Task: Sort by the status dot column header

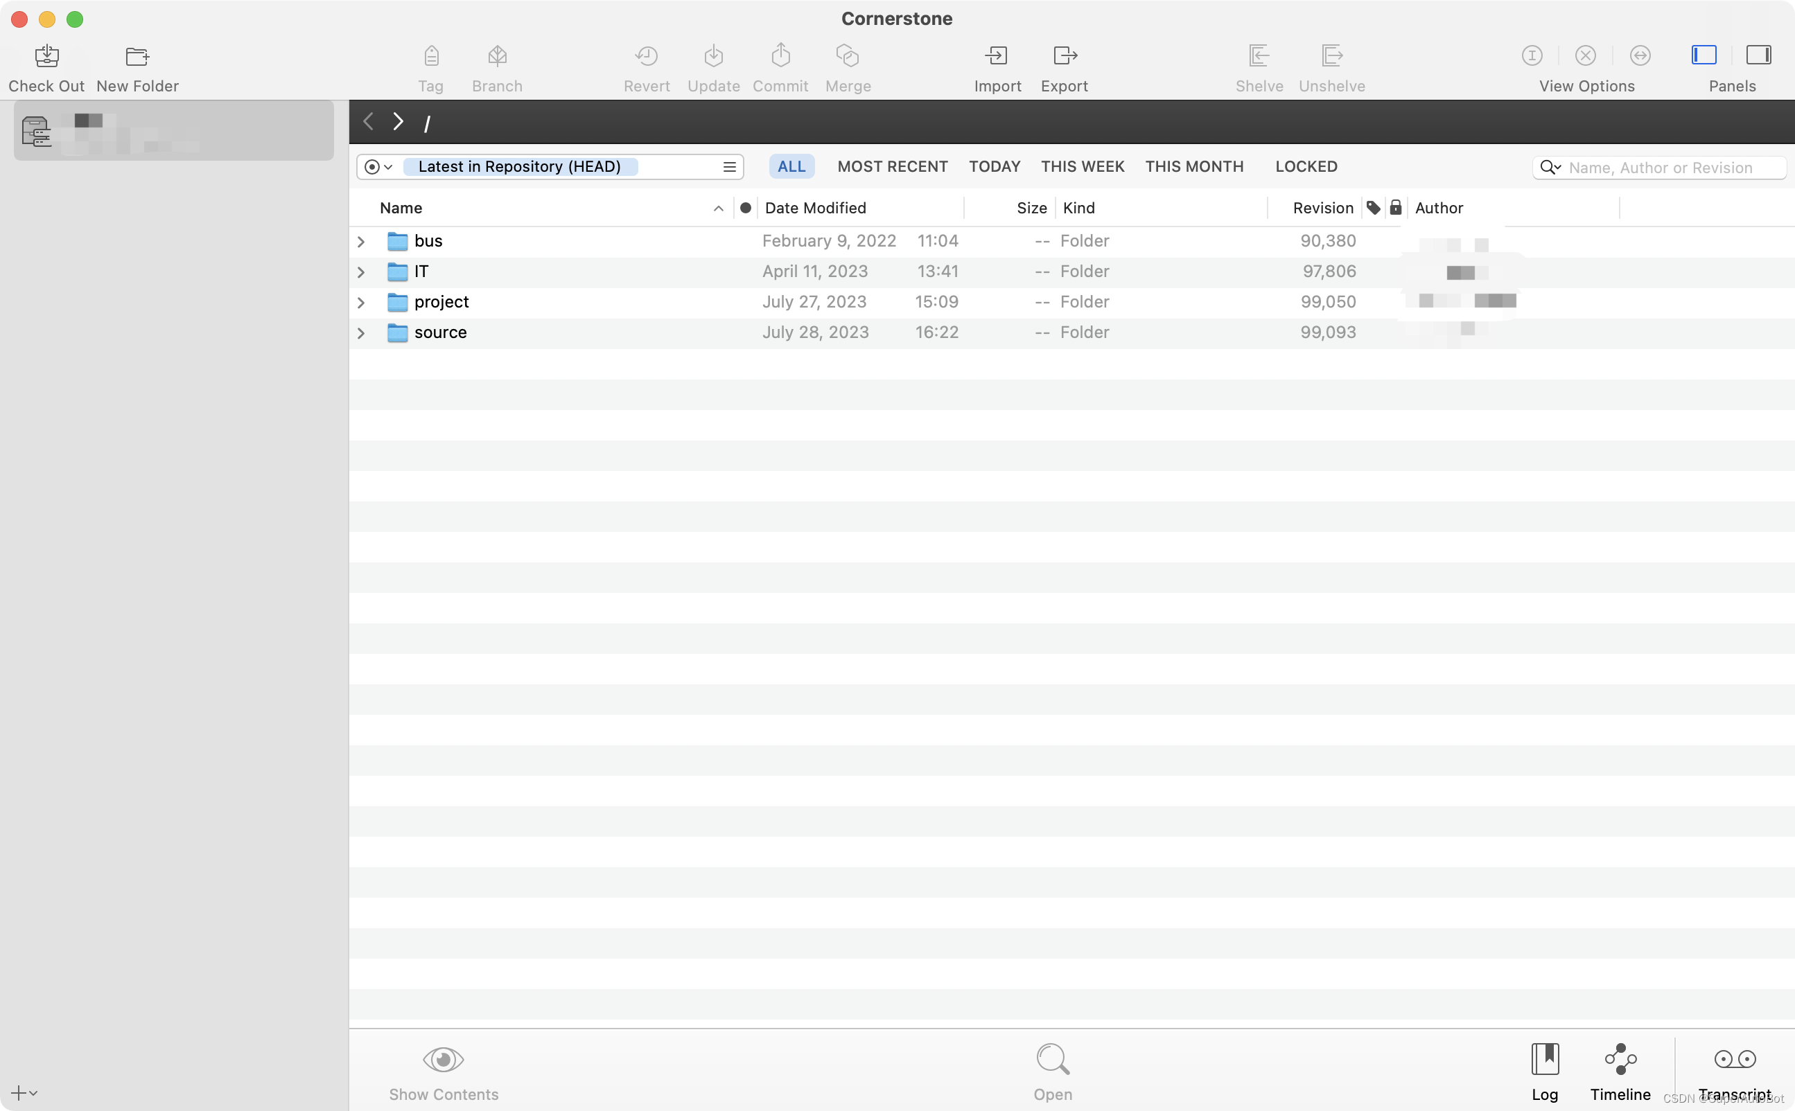Action: click(x=745, y=208)
